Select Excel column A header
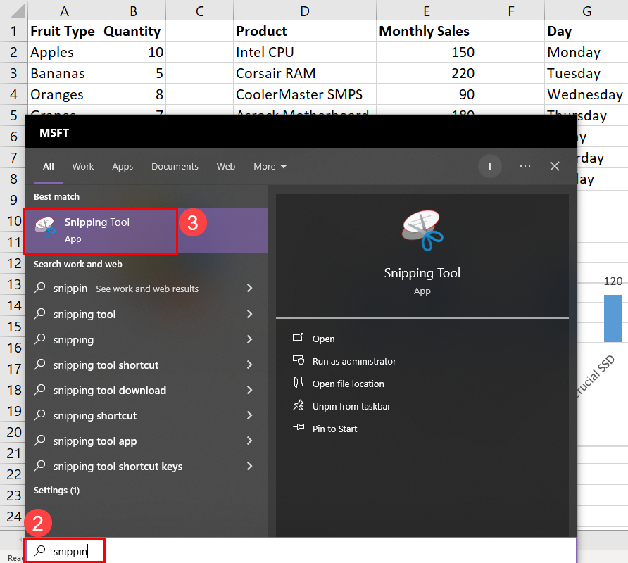Screen dimensions: 628x563 (x=64, y=11)
